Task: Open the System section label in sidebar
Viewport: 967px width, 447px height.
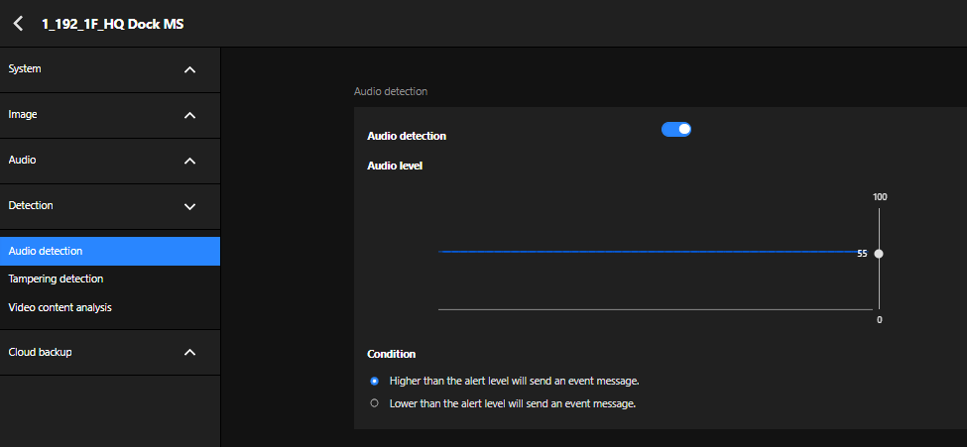Action: [x=25, y=69]
